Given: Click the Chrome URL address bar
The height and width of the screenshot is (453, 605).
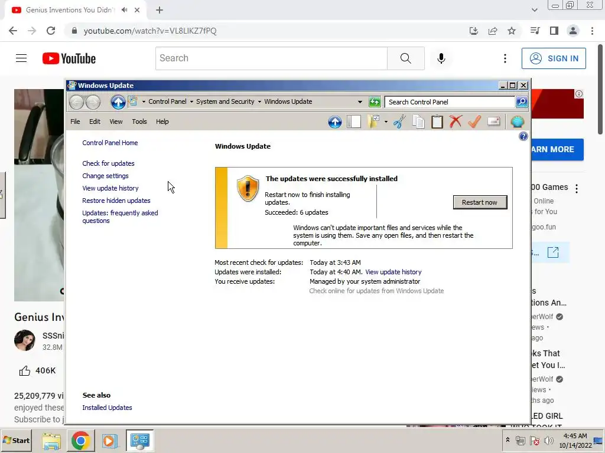Looking at the screenshot, I should point(266,31).
